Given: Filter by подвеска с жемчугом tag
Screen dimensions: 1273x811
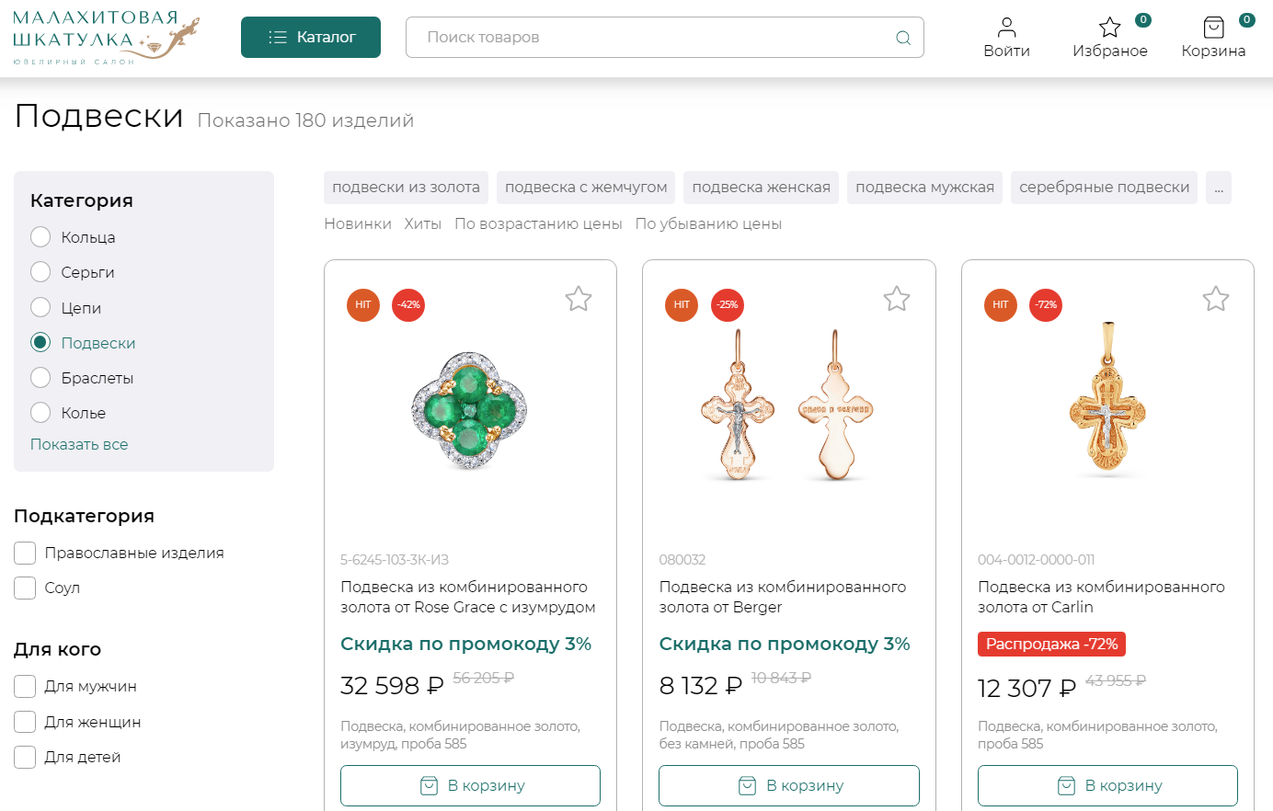Looking at the screenshot, I should pos(586,188).
